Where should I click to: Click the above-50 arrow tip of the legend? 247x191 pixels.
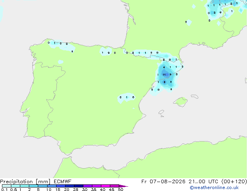point(123,186)
